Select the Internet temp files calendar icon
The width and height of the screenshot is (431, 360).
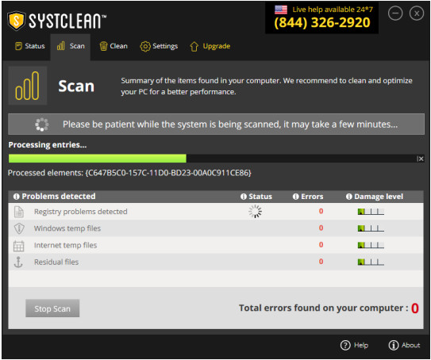tap(19, 246)
